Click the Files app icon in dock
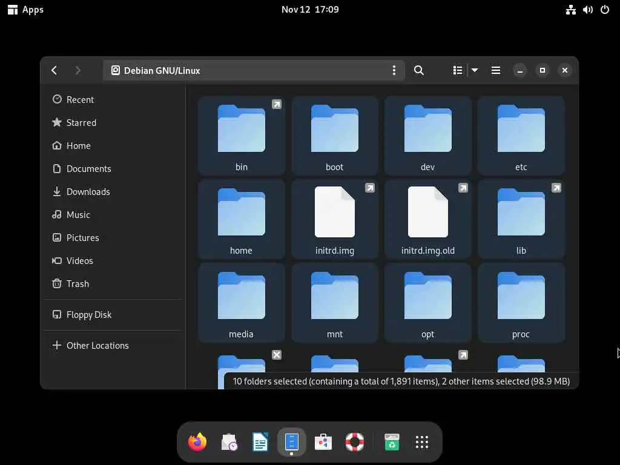Screen dimensions: 620x465 (x=291, y=441)
